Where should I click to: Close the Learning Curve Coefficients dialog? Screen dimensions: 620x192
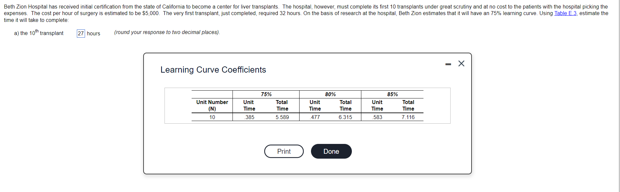[461, 63]
